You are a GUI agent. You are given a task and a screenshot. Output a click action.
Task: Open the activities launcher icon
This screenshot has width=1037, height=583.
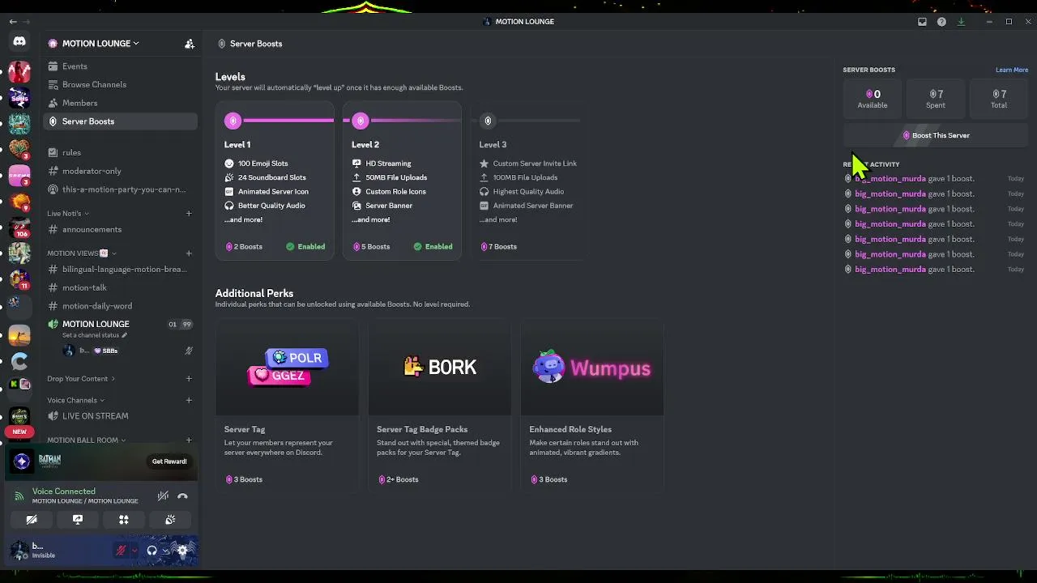124,520
